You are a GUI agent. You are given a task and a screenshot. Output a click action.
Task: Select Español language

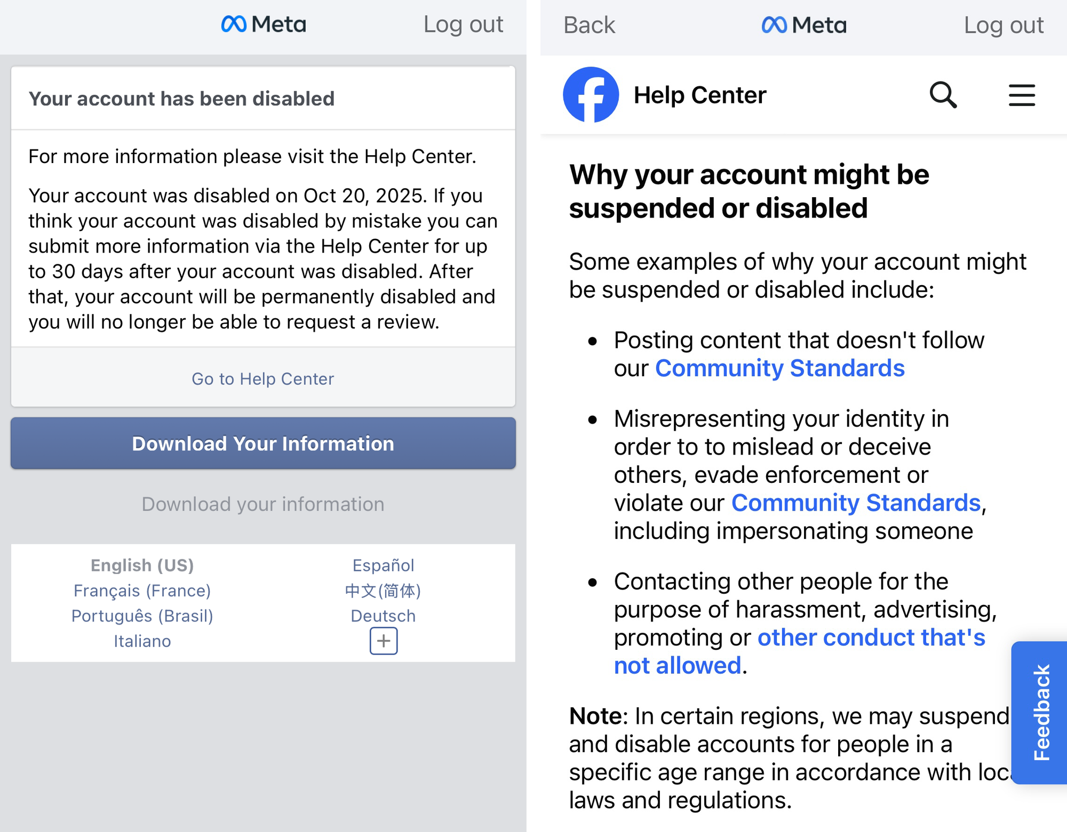point(383,566)
